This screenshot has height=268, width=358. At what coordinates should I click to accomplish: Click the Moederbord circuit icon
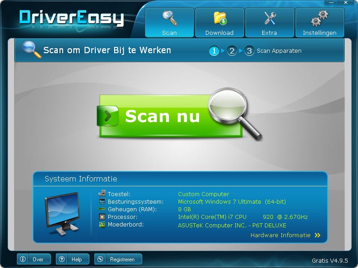click(x=102, y=225)
